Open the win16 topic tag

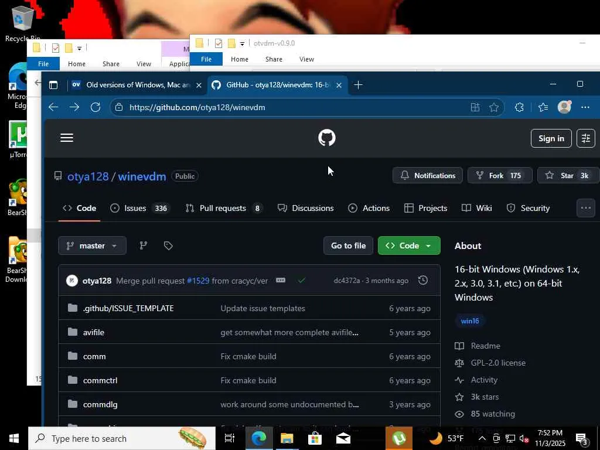tap(470, 321)
